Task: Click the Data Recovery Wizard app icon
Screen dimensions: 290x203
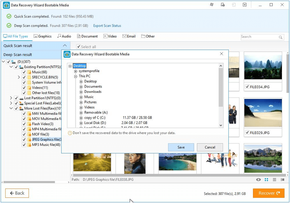Action: click(x=6, y=5)
